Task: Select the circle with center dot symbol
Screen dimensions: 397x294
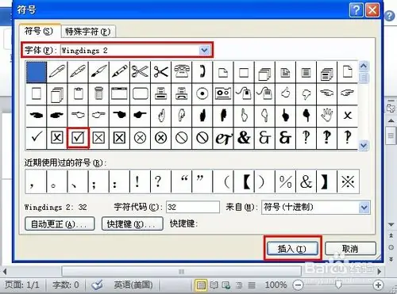Action: point(202,94)
